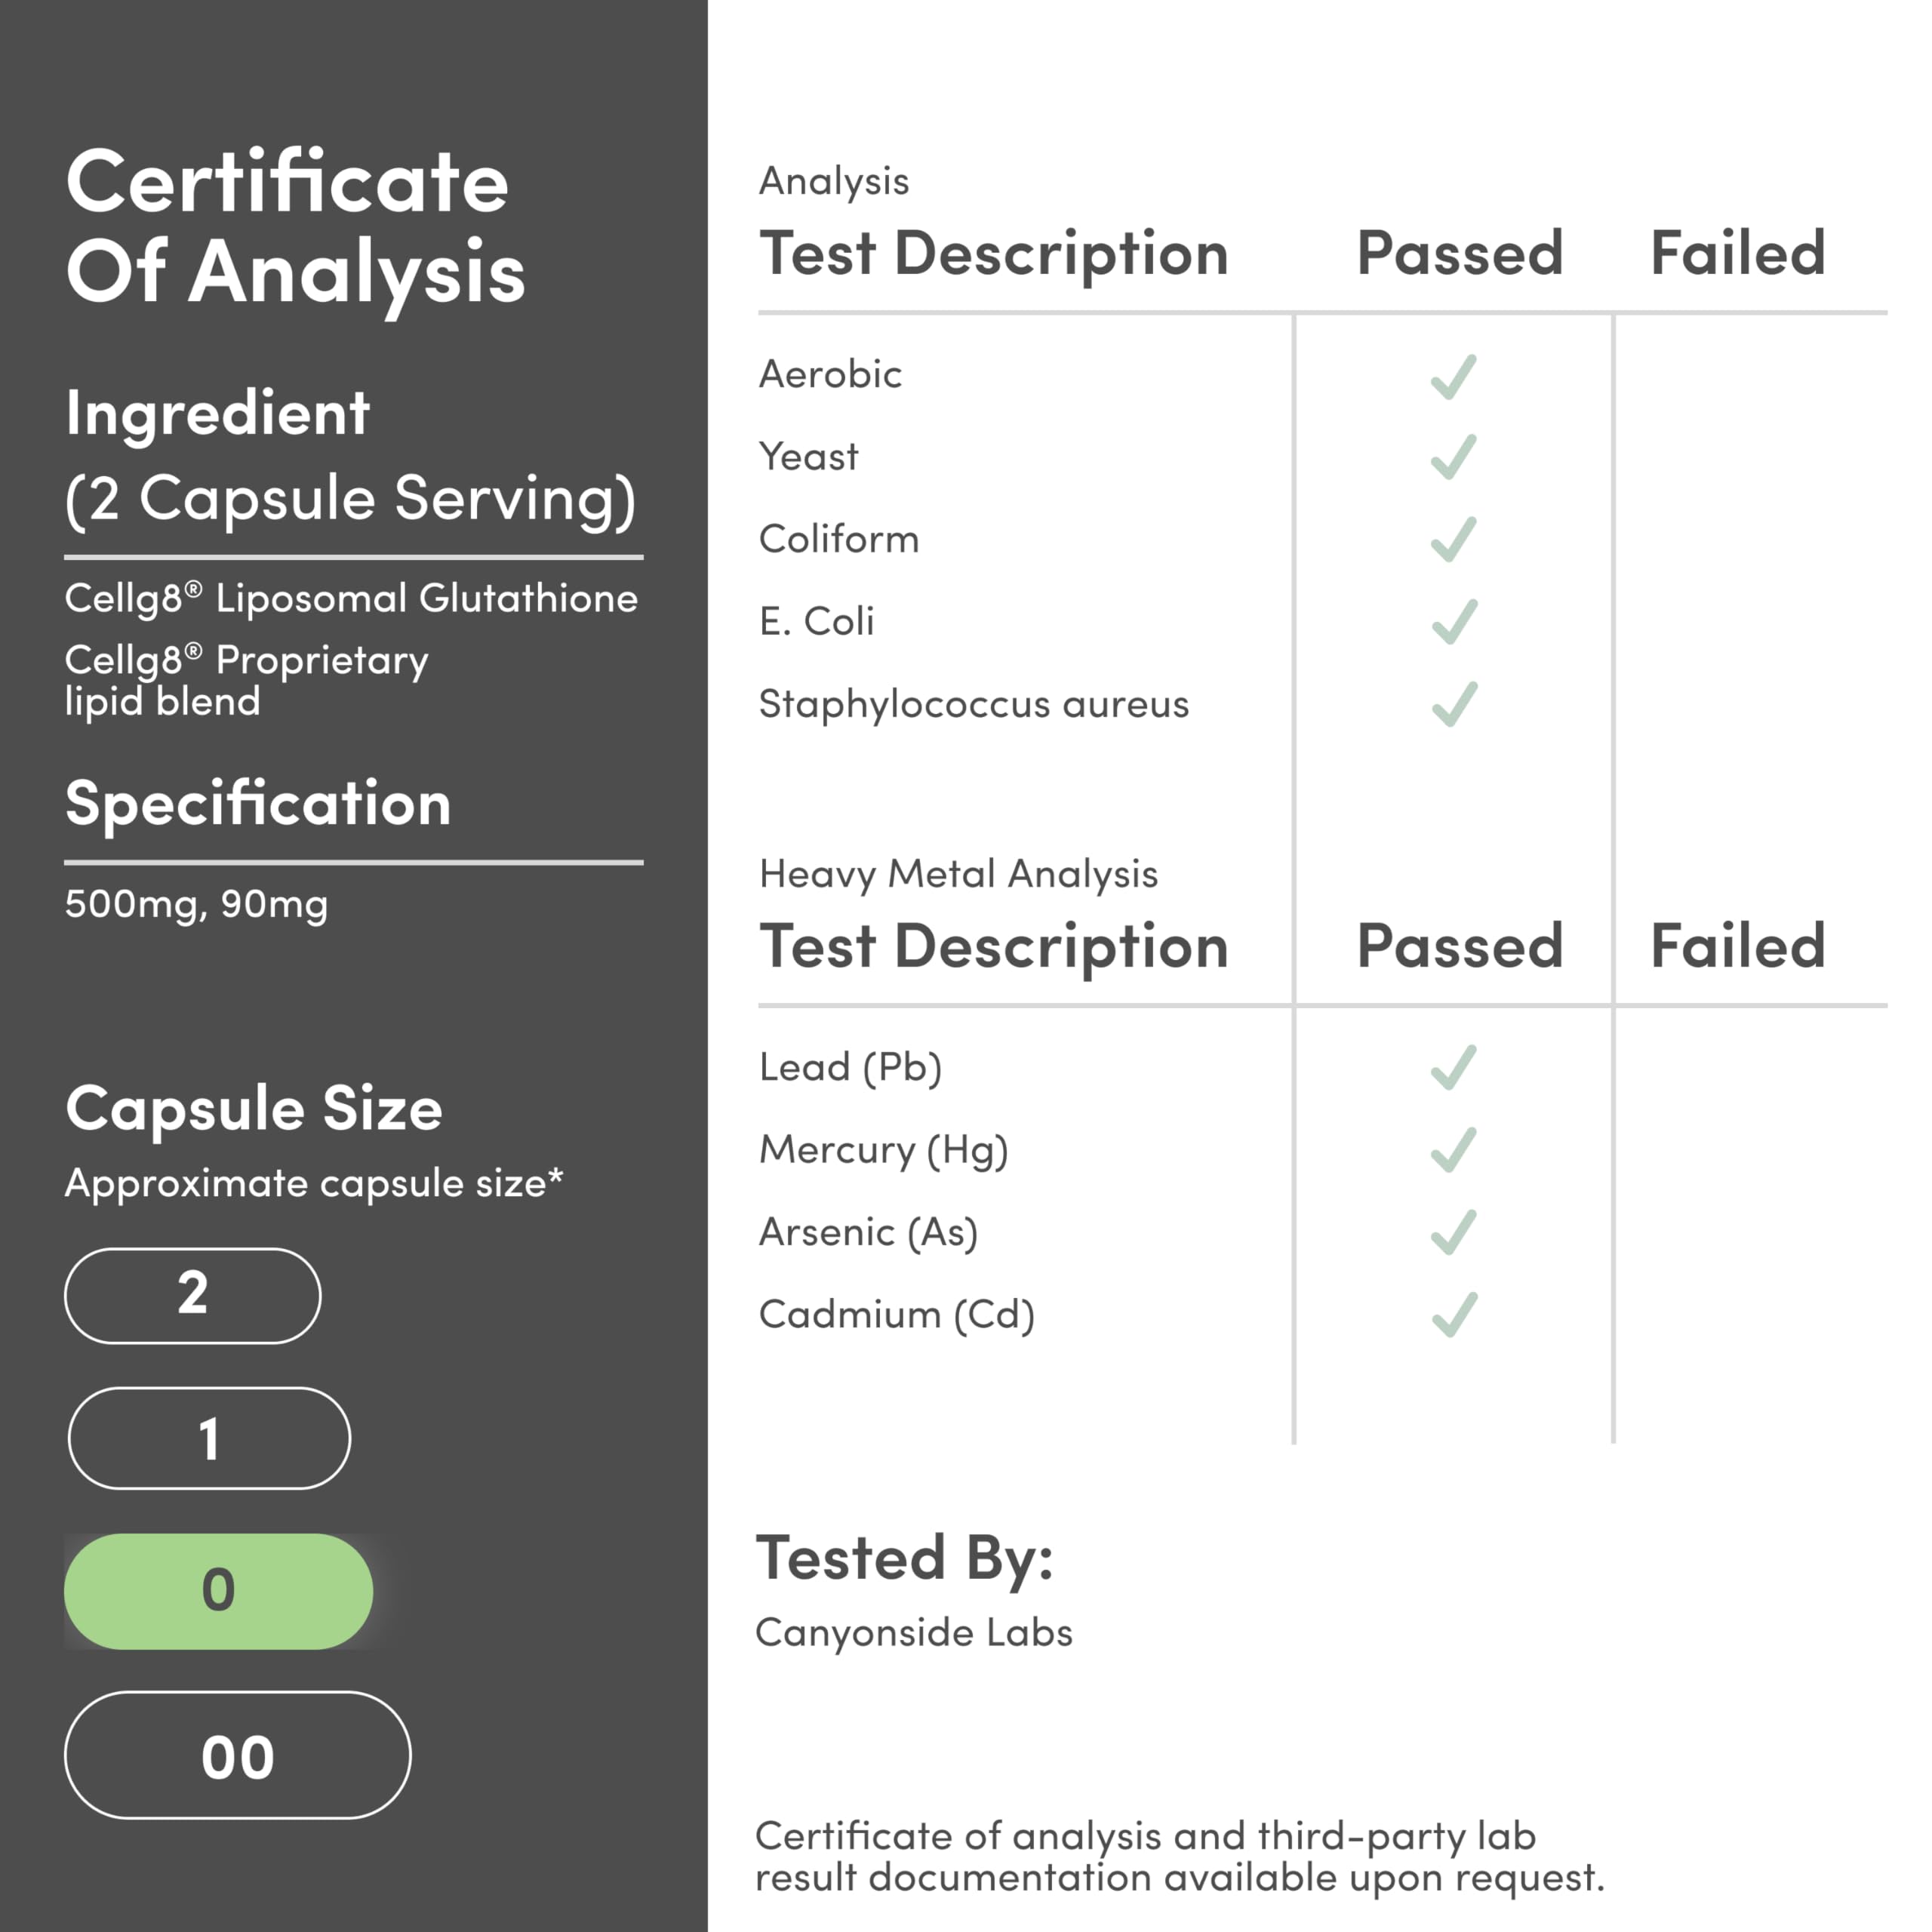Click the Yeast passed checkmark

tap(1453, 458)
